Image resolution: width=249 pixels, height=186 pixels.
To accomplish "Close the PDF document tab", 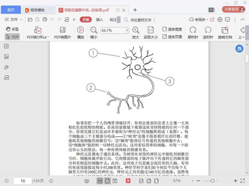I will (x=124, y=10).
